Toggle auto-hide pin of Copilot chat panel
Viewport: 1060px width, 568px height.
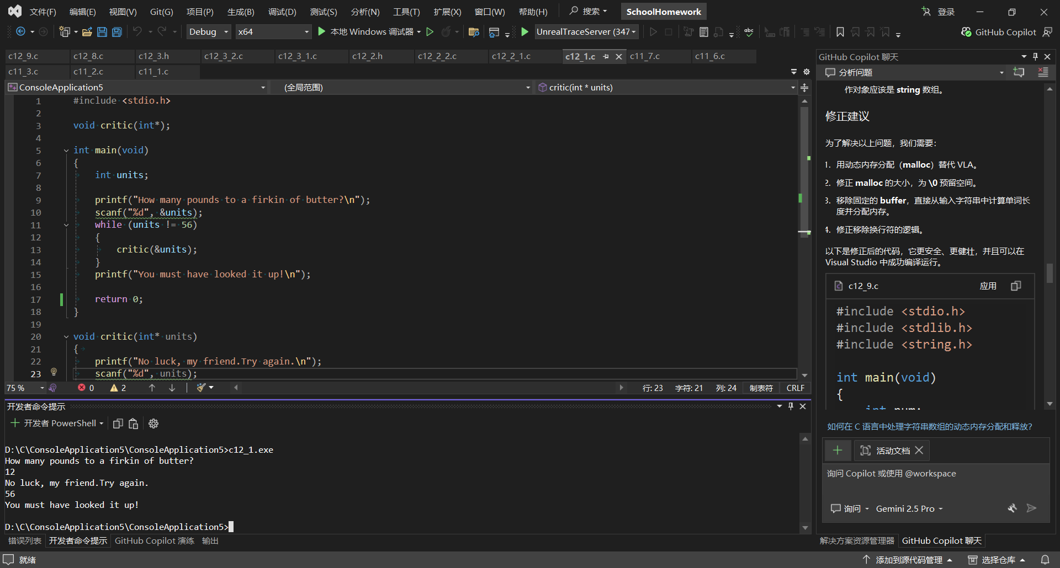pos(1035,57)
